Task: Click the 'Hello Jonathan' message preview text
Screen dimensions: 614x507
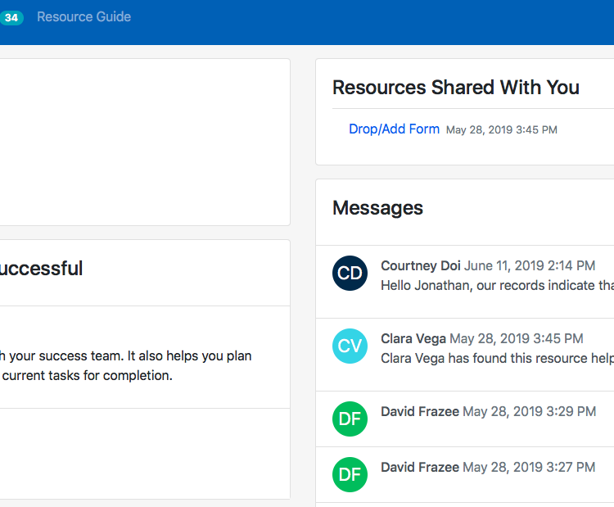Action: tap(497, 286)
